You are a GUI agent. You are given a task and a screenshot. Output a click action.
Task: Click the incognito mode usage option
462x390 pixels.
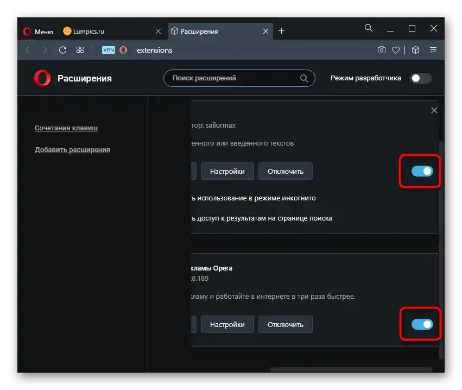(253, 198)
